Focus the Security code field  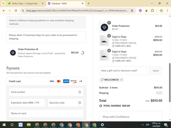65,103
